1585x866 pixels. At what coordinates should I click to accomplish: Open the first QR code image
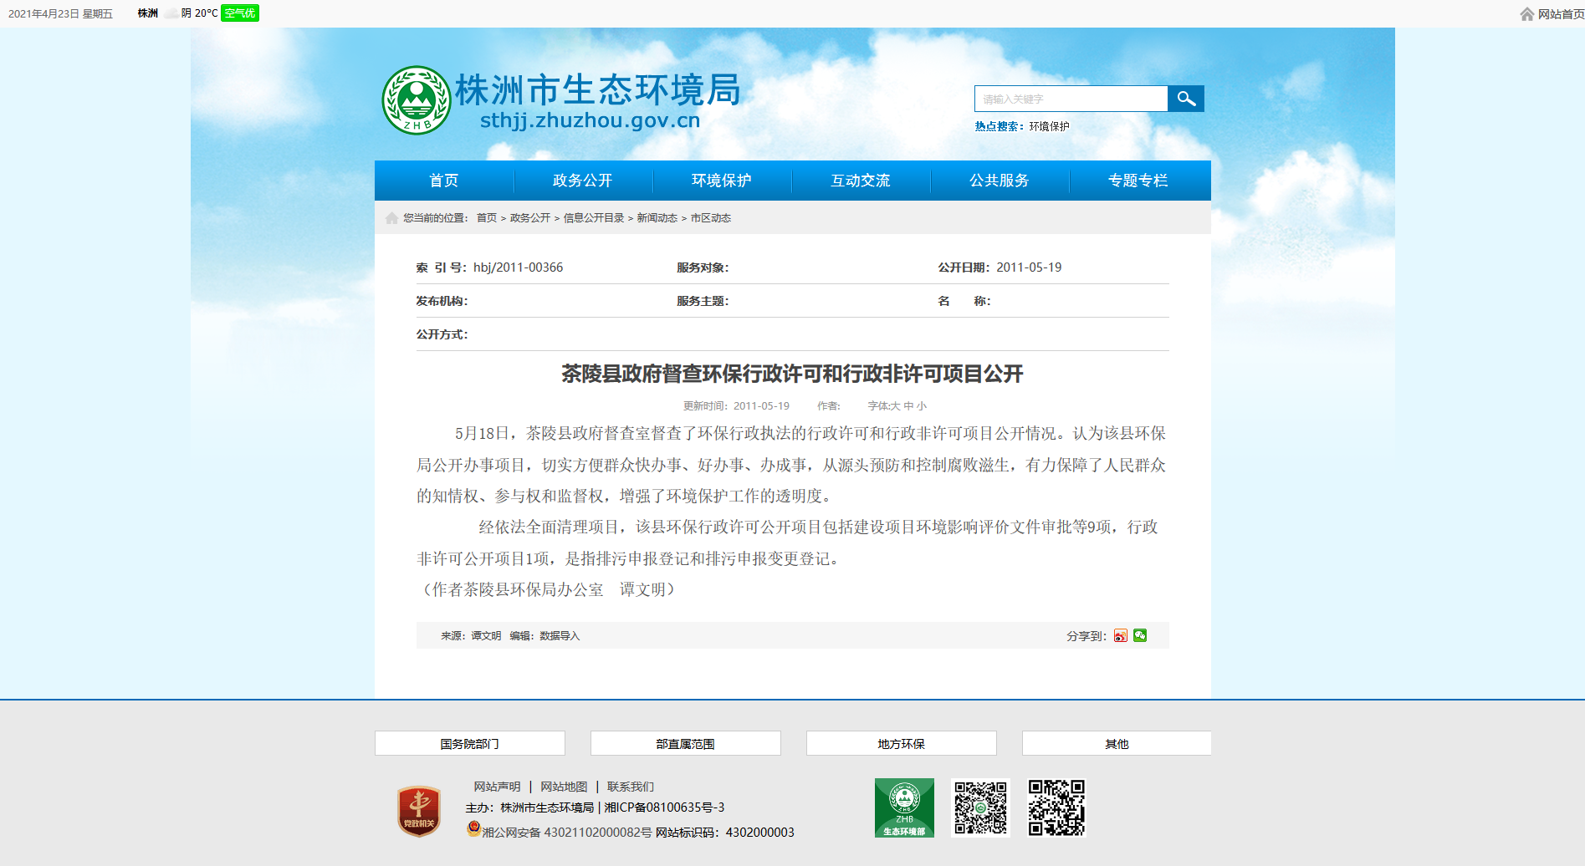[981, 807]
